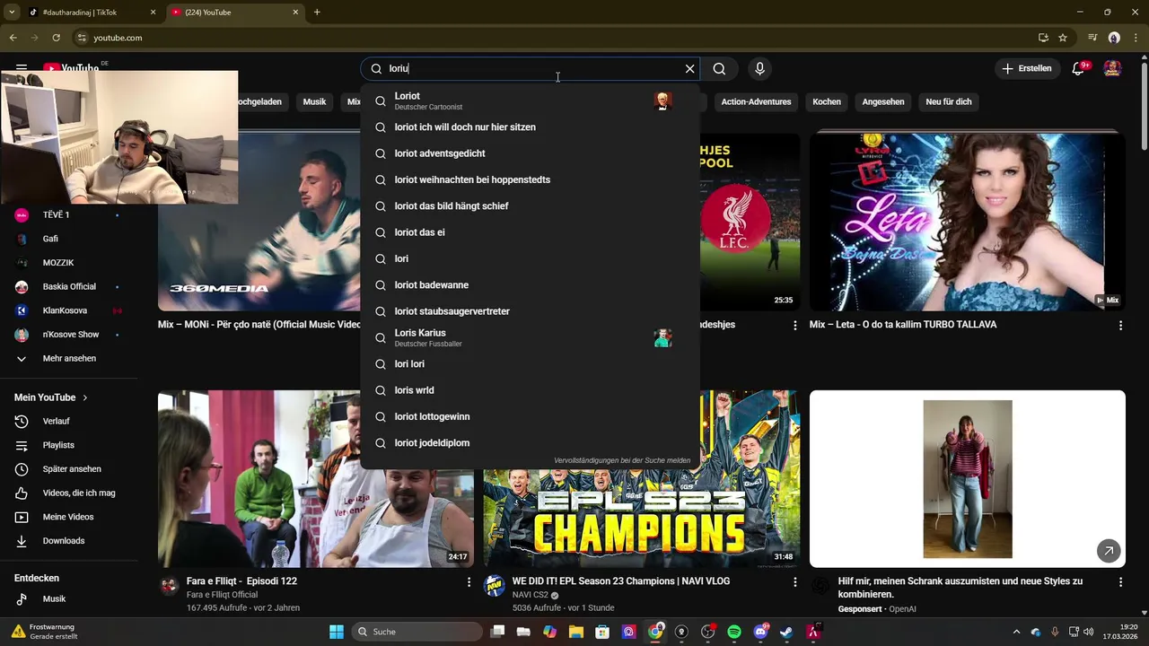
Task: Open the Baskia Official channel
Action: point(69,286)
